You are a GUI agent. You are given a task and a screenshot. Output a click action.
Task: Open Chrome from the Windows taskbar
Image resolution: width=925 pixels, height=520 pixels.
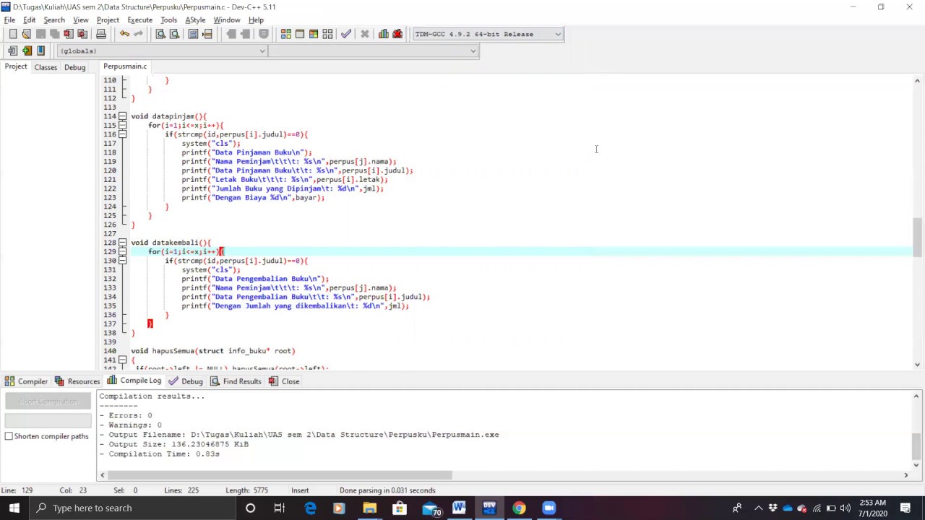click(519, 508)
